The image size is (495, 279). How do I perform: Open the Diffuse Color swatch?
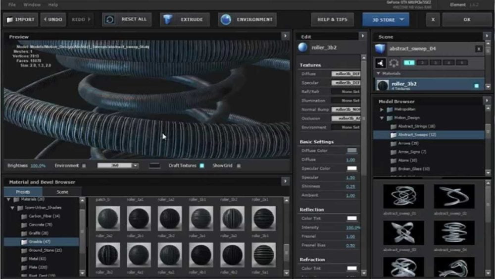(x=351, y=150)
